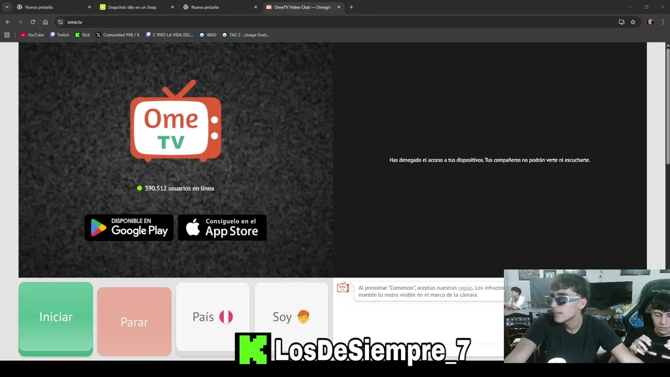Screen dimensions: 670x377
Task: Close the Snapchat tab
Action: tap(172, 7)
